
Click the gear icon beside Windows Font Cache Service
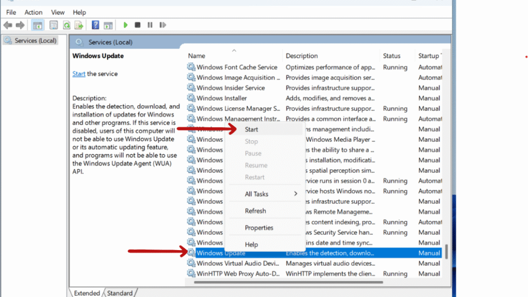pos(191,67)
